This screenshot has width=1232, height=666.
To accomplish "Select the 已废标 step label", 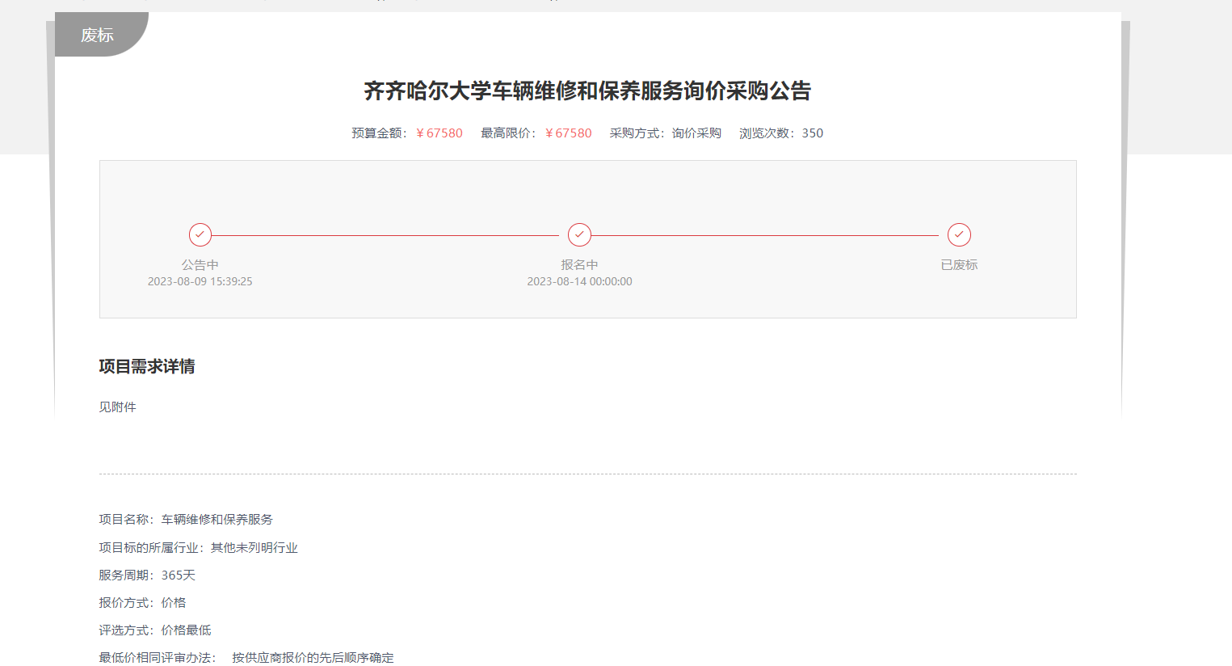I will 959,264.
